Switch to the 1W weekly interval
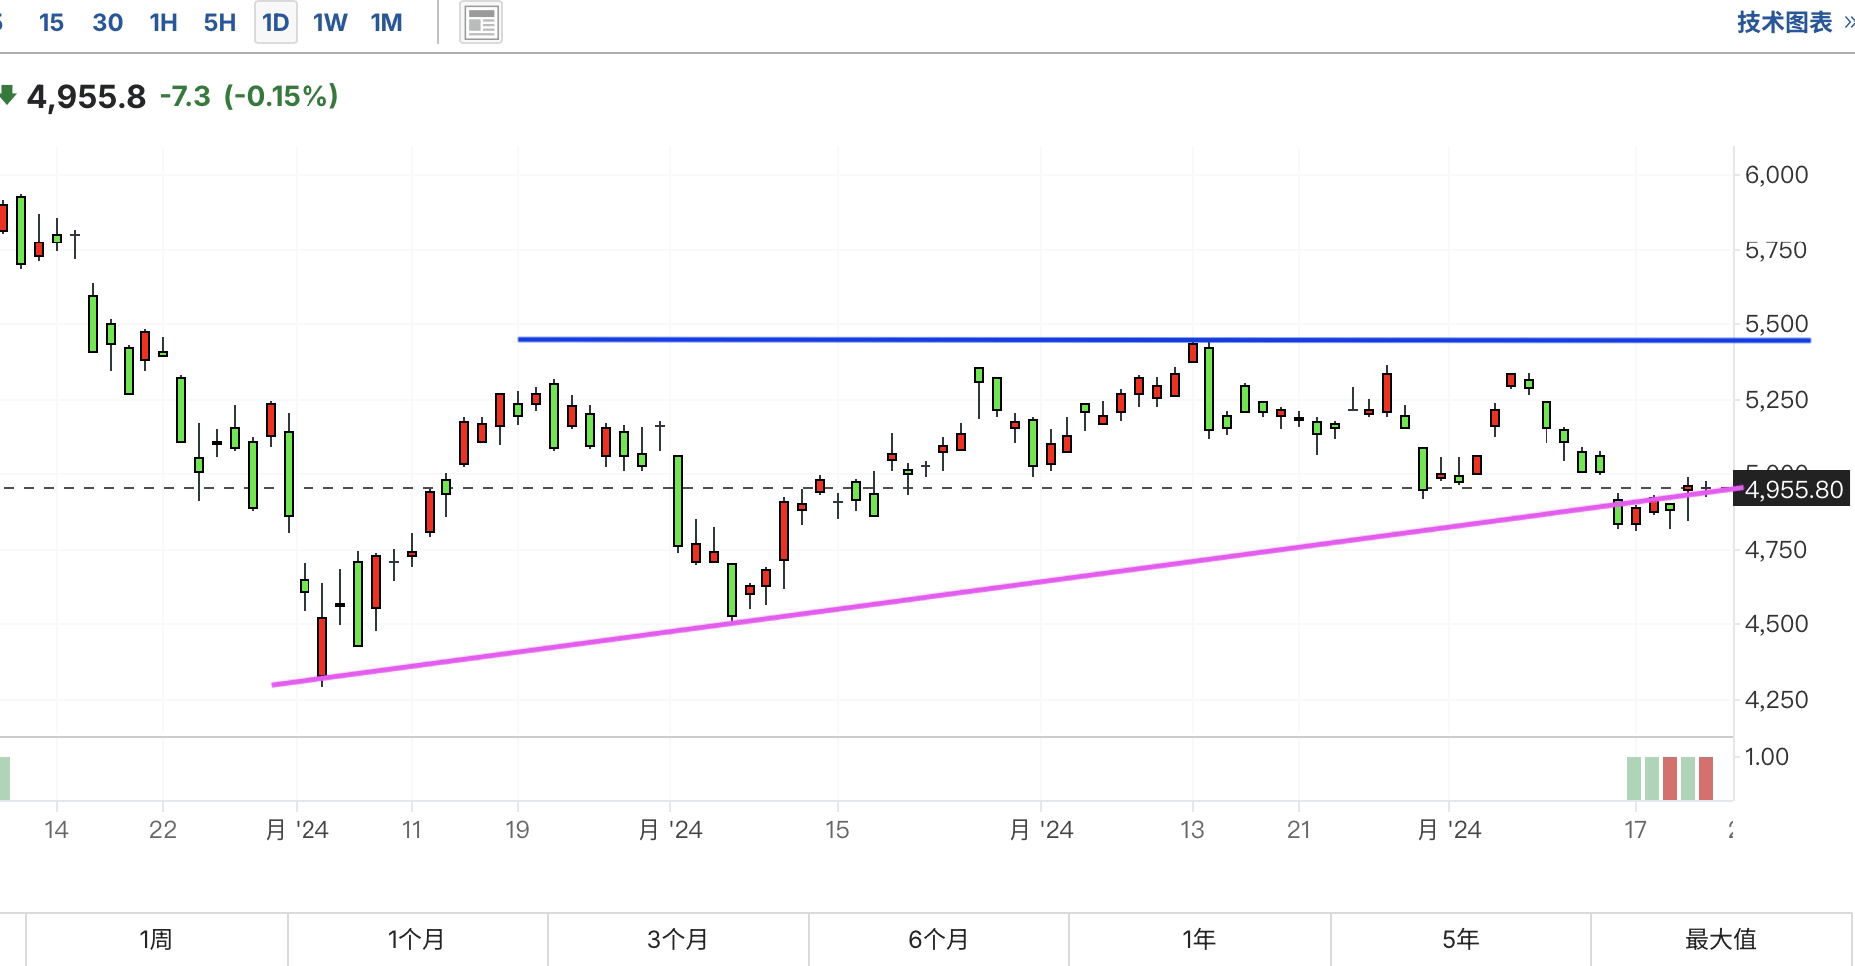Viewport: 1855px width, 966px height. tap(330, 23)
